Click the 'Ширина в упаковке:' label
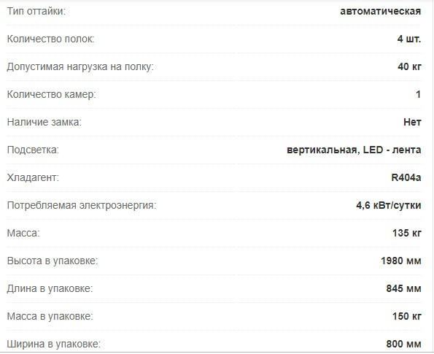 pyautogui.click(x=54, y=344)
